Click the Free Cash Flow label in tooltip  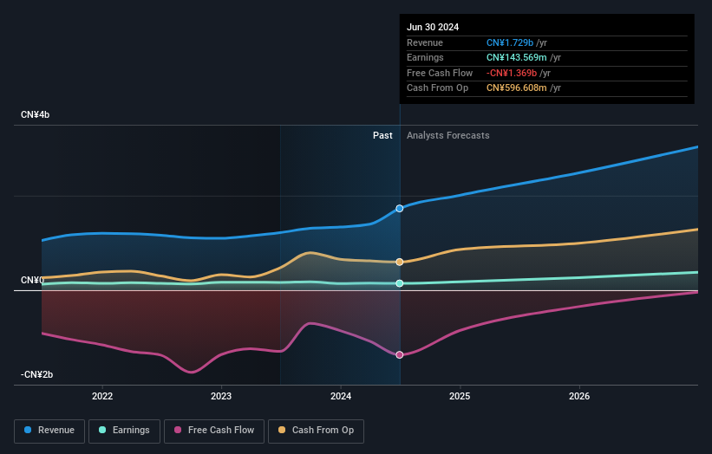[x=440, y=73]
